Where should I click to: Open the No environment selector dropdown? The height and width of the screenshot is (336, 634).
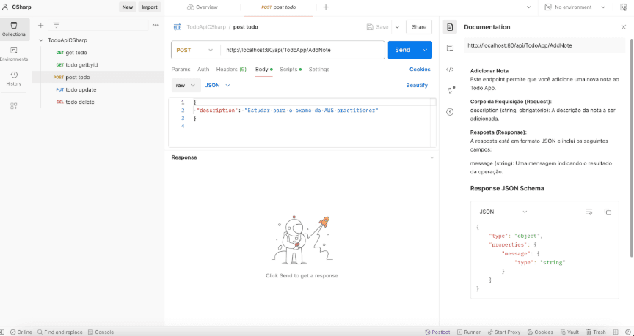[x=575, y=7]
